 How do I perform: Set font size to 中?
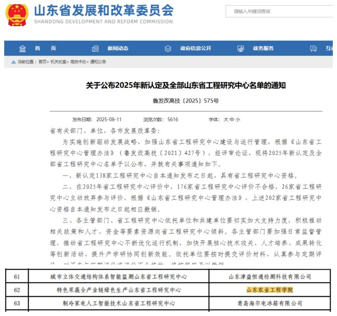click(x=232, y=119)
